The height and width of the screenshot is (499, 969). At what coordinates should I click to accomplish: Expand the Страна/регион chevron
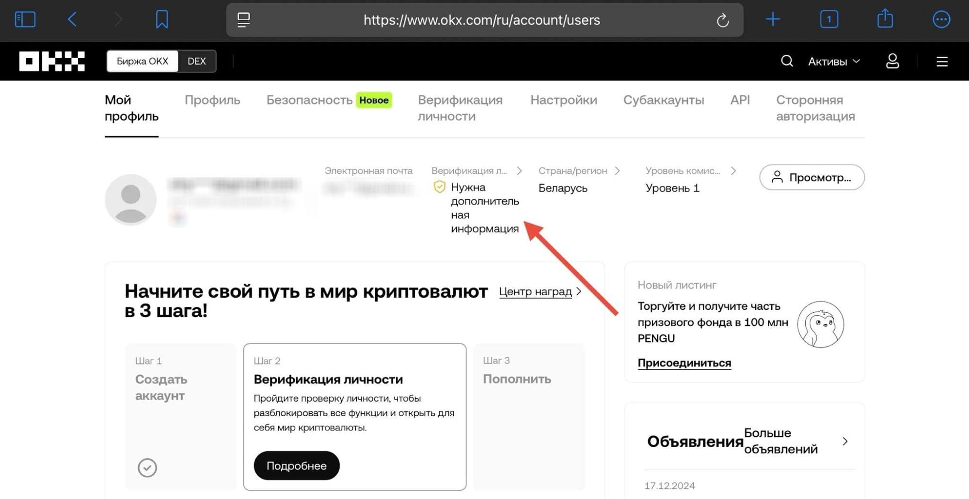click(x=617, y=171)
